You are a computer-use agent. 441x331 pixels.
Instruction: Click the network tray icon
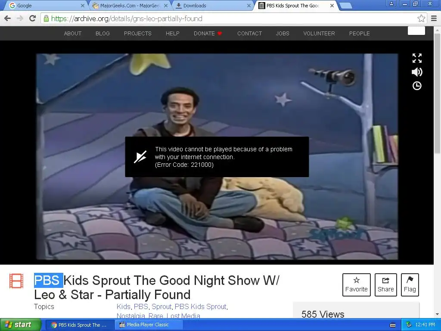pos(409,325)
